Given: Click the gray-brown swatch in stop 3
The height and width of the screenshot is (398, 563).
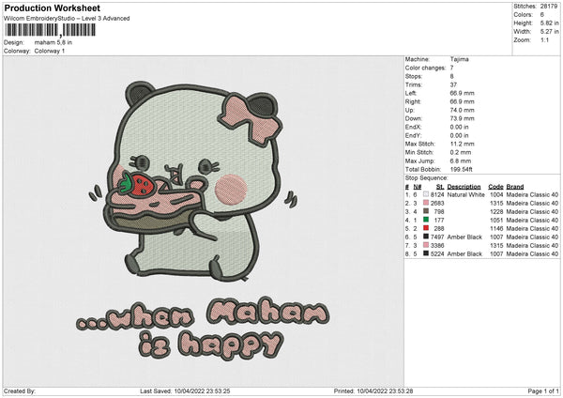Looking at the screenshot, I should coord(427,211).
